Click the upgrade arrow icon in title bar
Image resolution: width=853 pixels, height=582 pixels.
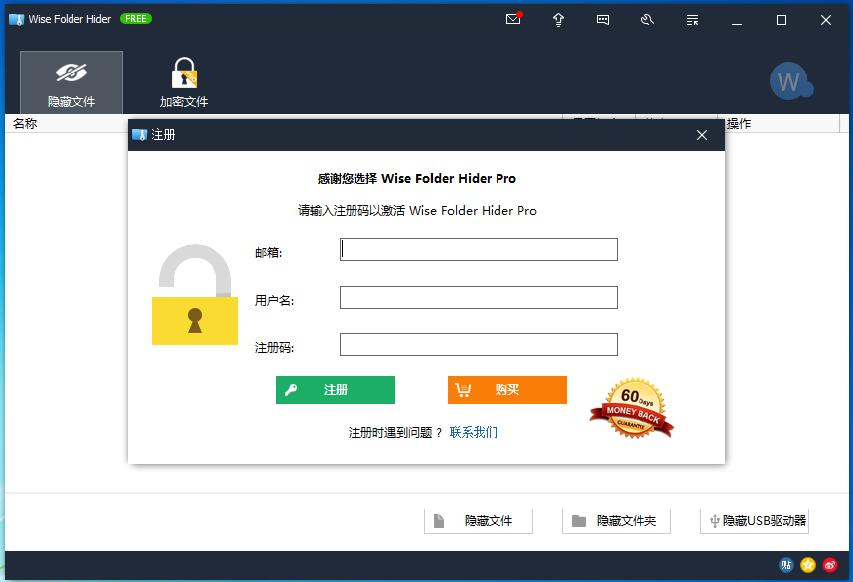click(558, 20)
